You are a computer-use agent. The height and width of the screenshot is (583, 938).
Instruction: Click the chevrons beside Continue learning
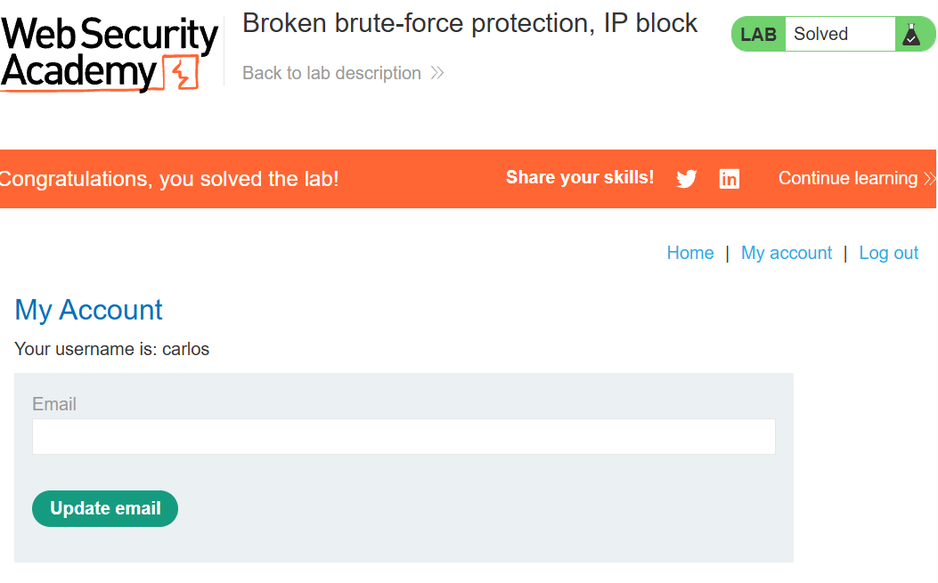930,178
